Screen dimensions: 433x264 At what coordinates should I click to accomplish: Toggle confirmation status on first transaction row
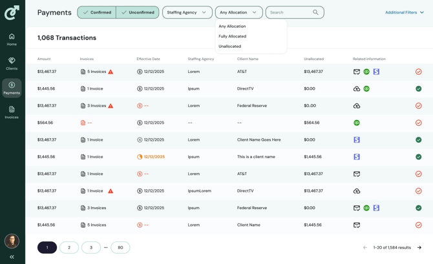[418, 72]
